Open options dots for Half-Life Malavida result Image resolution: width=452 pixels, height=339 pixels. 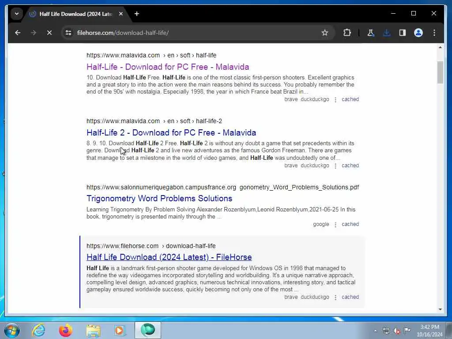[x=335, y=100]
